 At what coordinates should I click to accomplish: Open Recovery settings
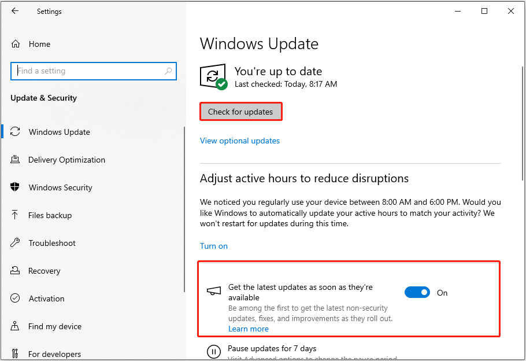tap(45, 271)
